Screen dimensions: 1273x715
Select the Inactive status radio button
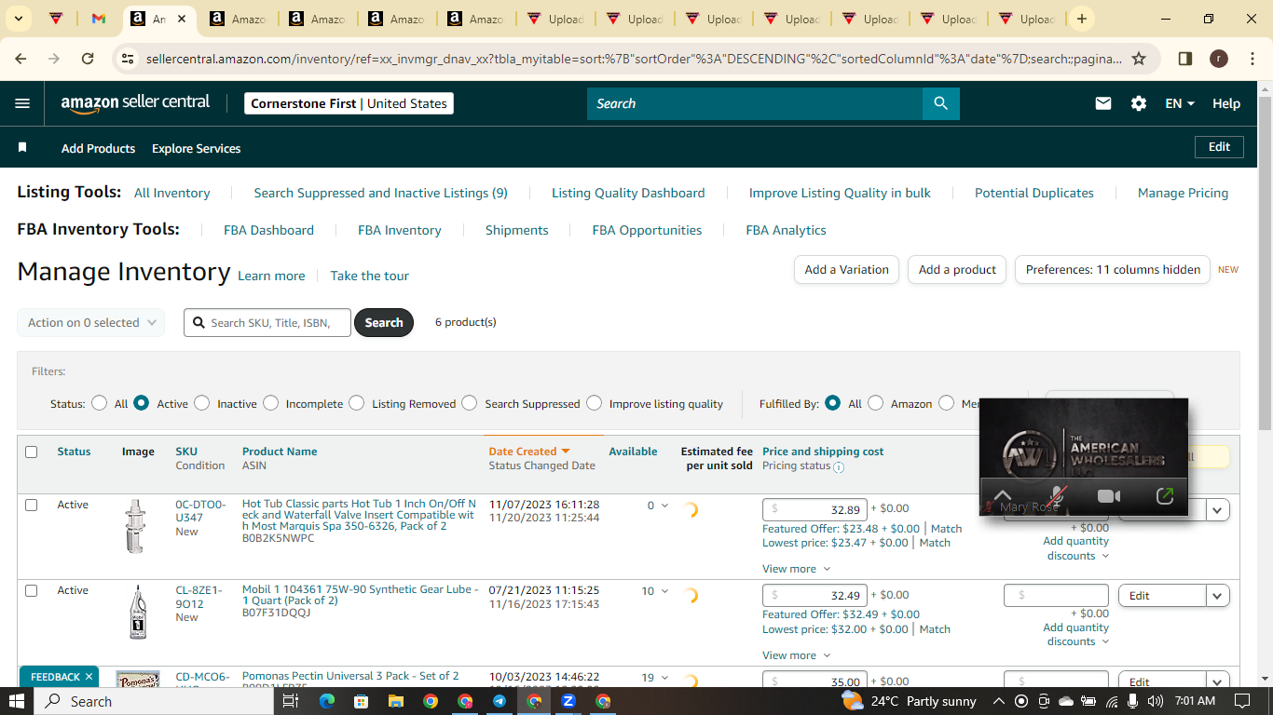pyautogui.click(x=202, y=403)
